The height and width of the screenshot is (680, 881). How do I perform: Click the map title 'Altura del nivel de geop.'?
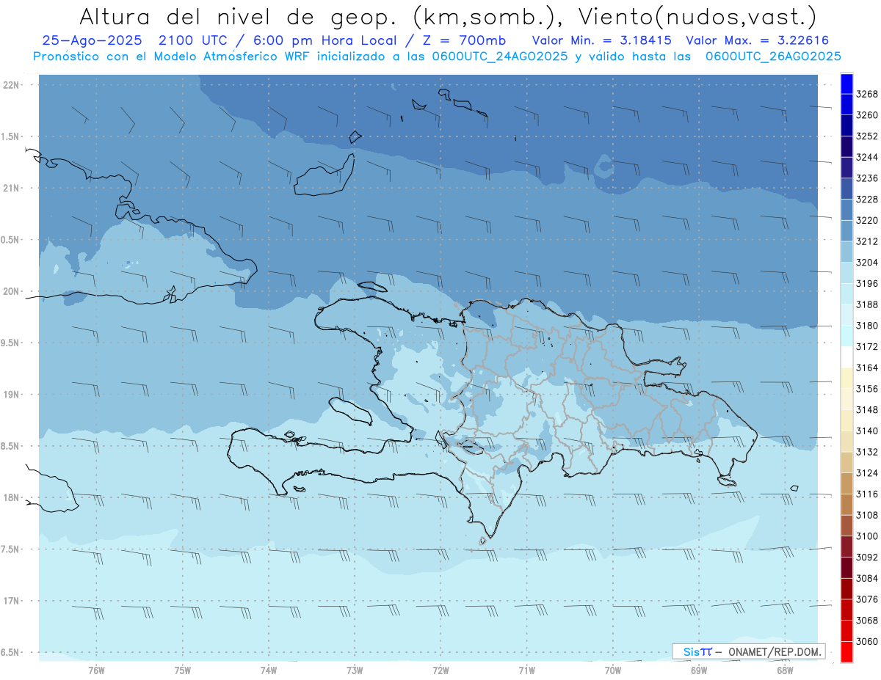pyautogui.click(x=237, y=16)
